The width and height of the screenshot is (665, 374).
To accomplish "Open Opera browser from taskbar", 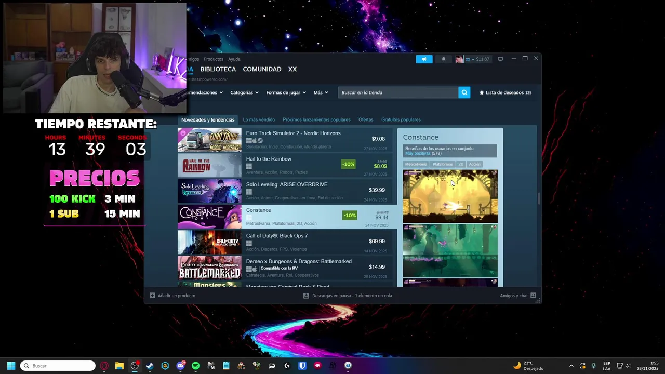I will [104, 366].
